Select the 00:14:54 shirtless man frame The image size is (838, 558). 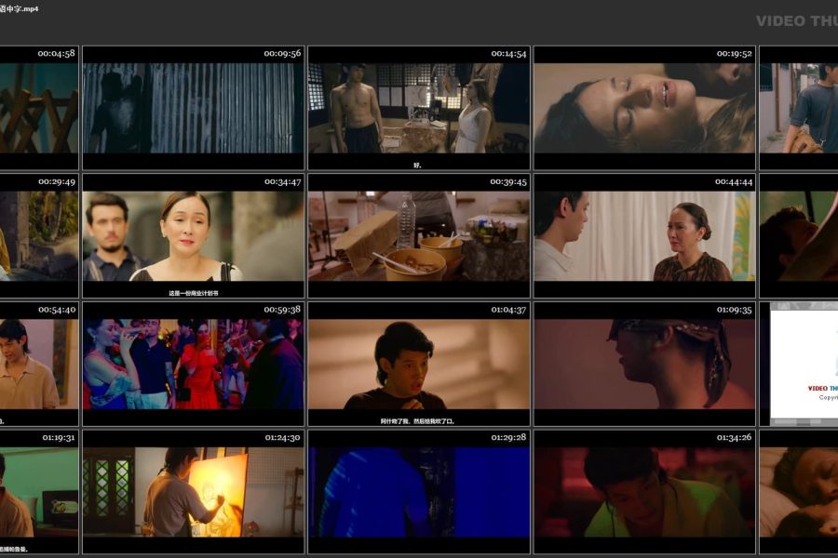click(x=418, y=109)
